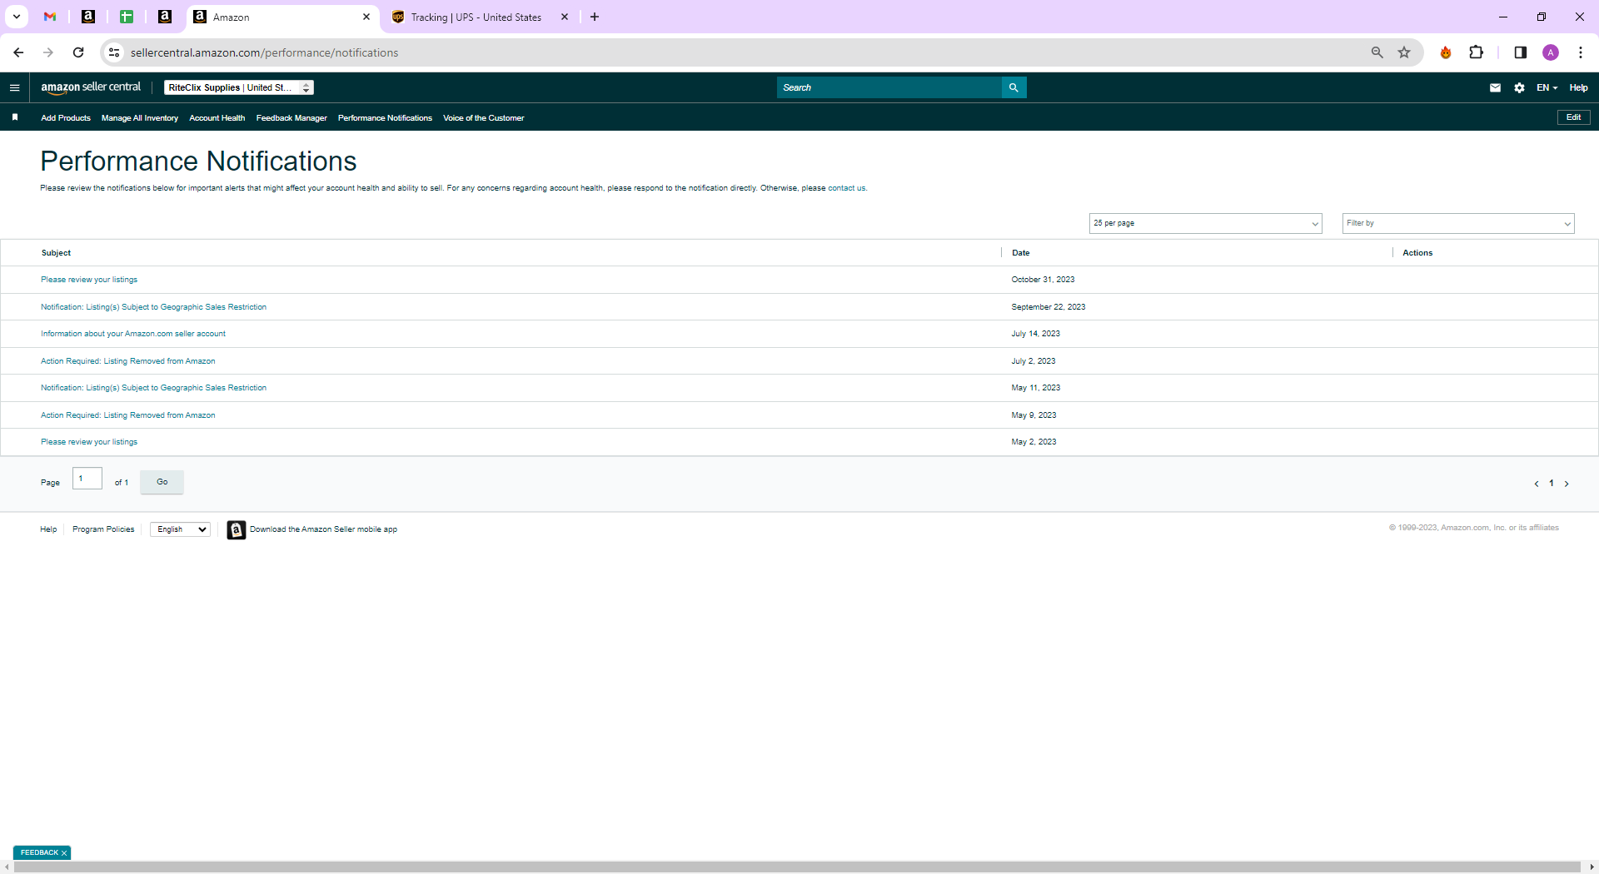Click the Go pagination button
1599x874 pixels.
click(x=162, y=482)
